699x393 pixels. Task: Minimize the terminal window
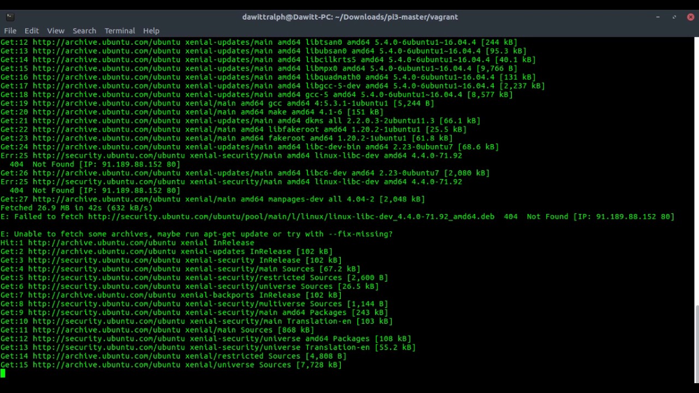tap(657, 17)
